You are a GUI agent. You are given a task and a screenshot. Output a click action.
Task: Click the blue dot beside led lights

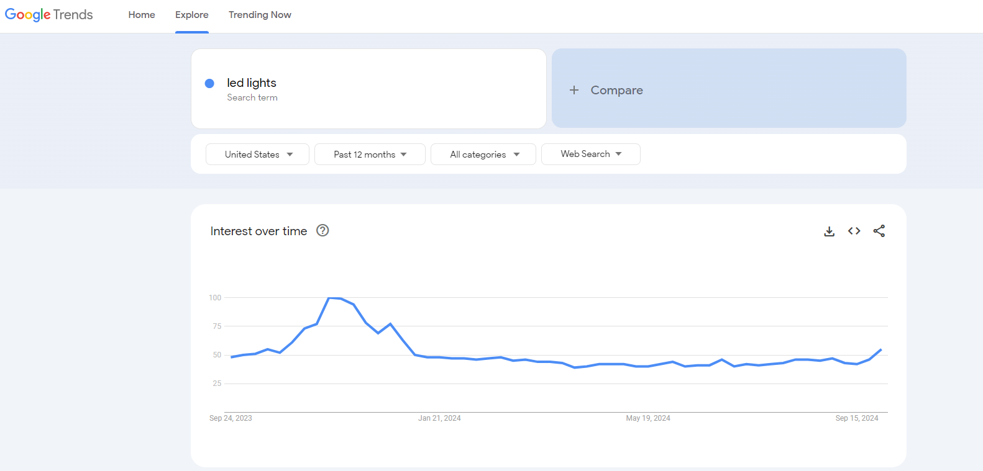click(x=209, y=83)
